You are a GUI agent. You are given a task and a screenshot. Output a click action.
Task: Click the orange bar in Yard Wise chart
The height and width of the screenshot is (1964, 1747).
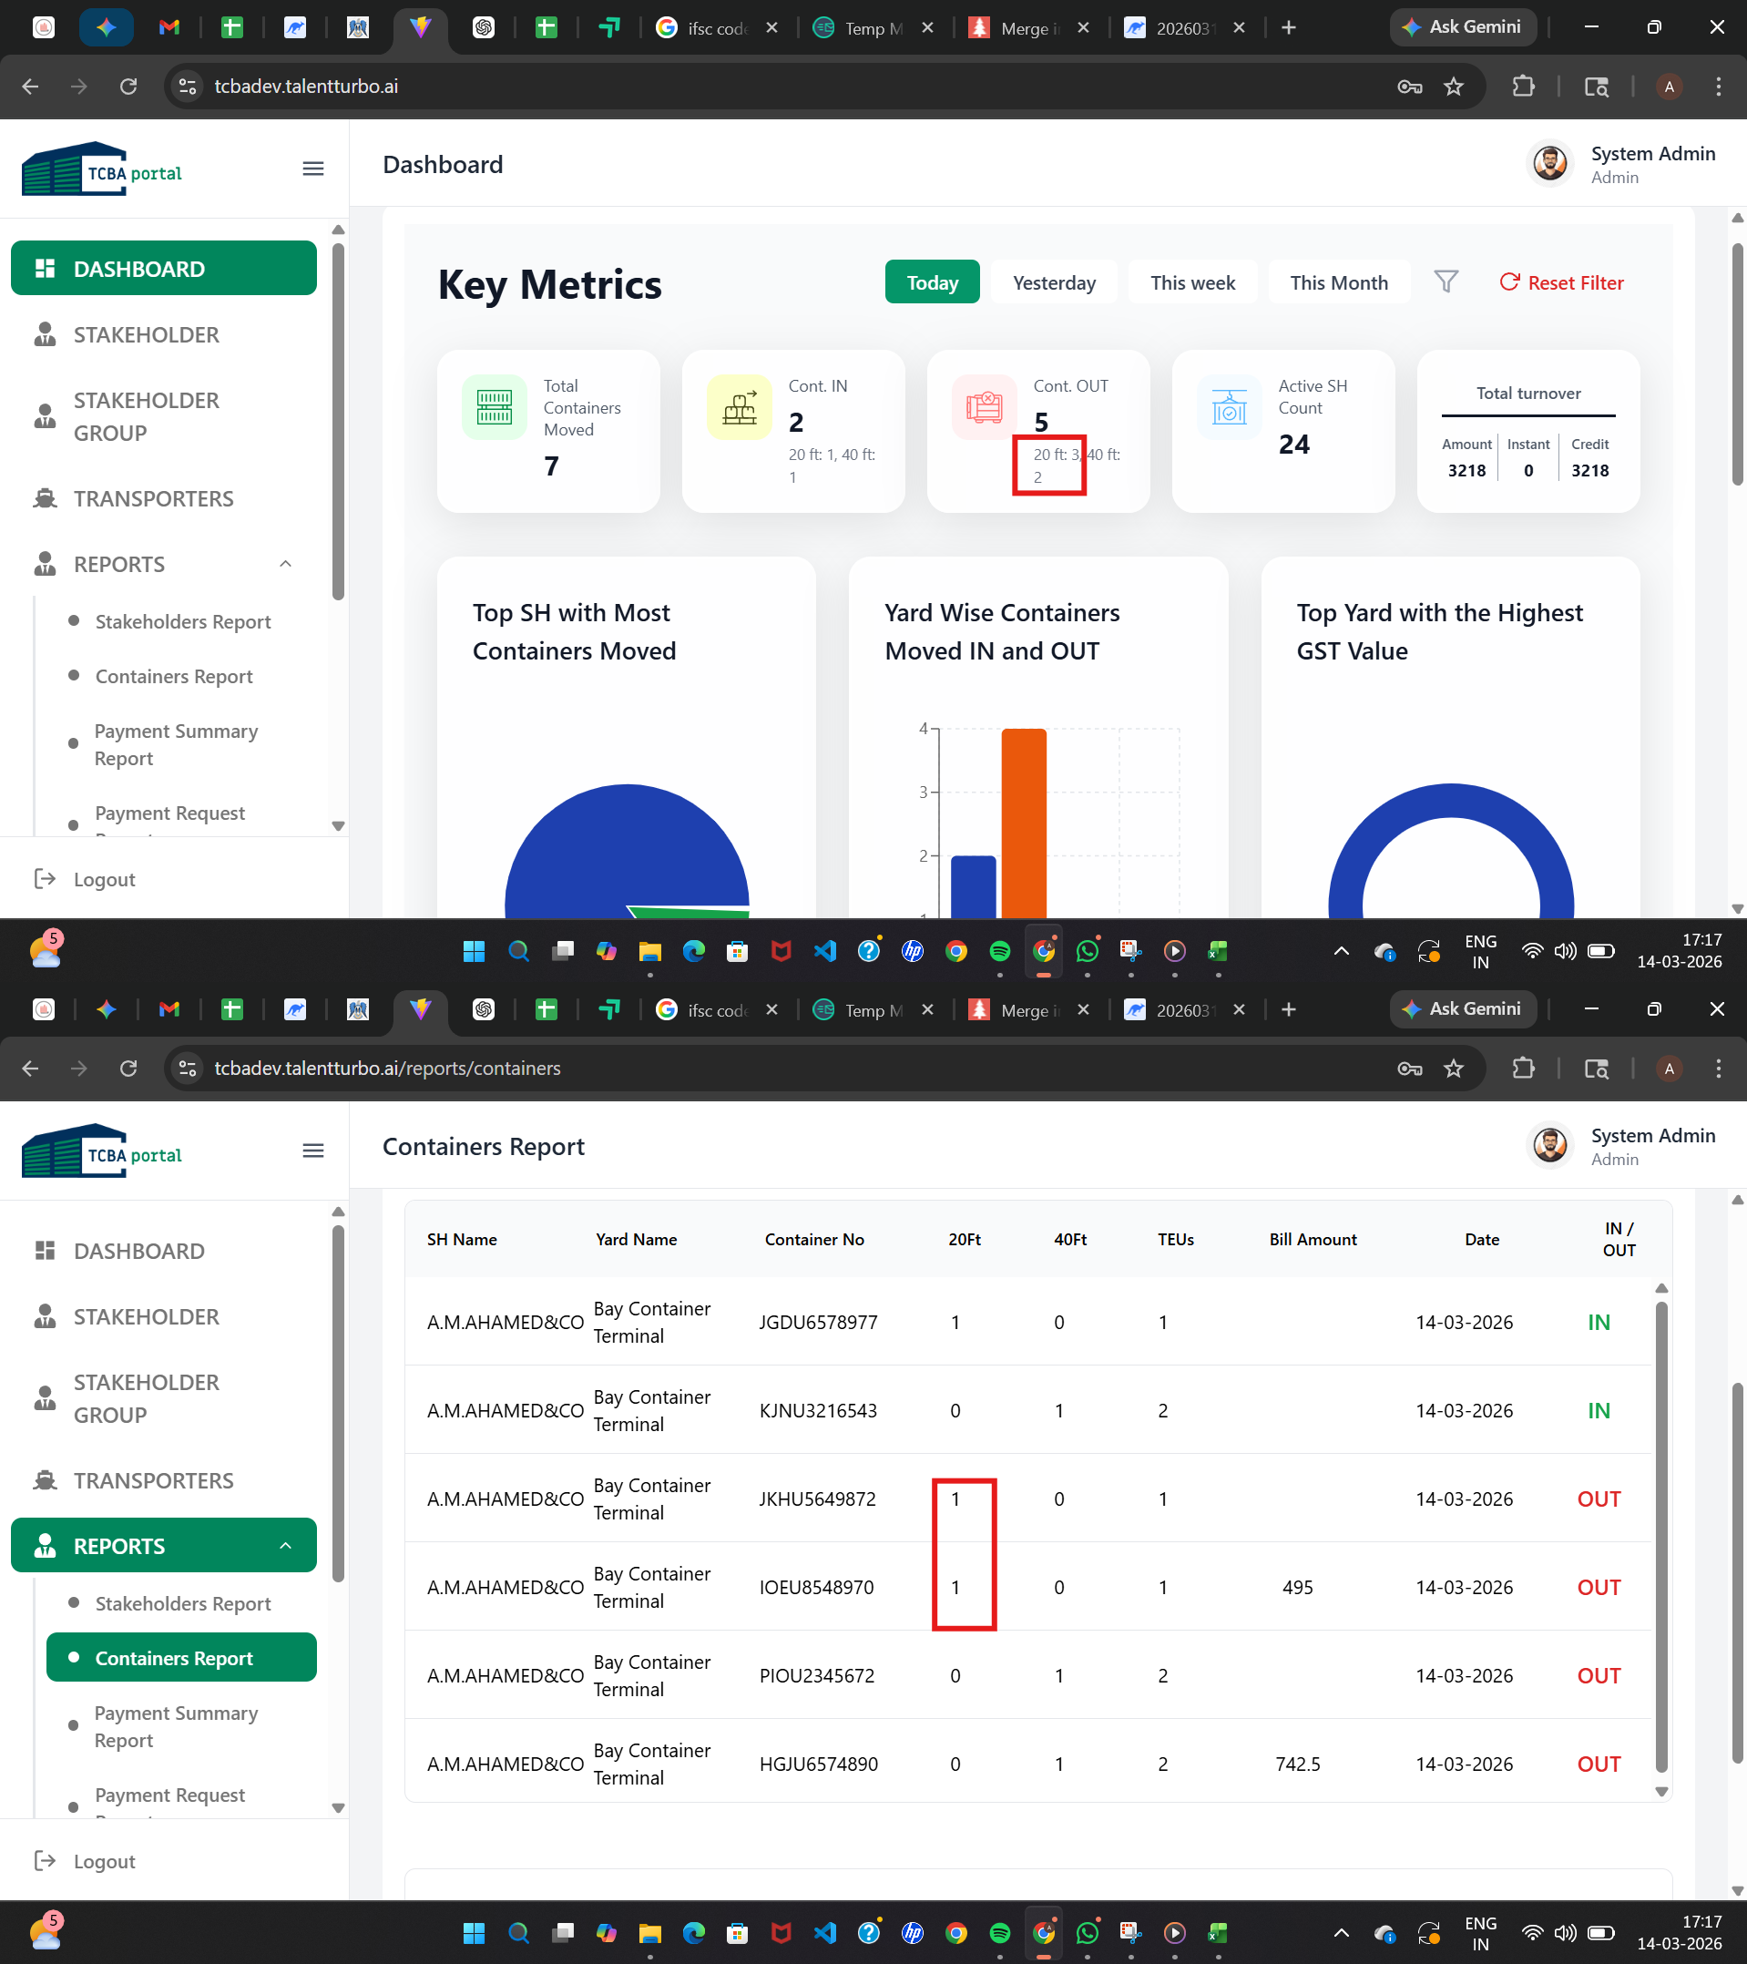click(x=1024, y=823)
